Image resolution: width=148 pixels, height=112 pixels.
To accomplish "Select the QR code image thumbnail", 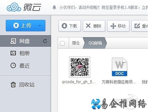I will click(80, 67).
